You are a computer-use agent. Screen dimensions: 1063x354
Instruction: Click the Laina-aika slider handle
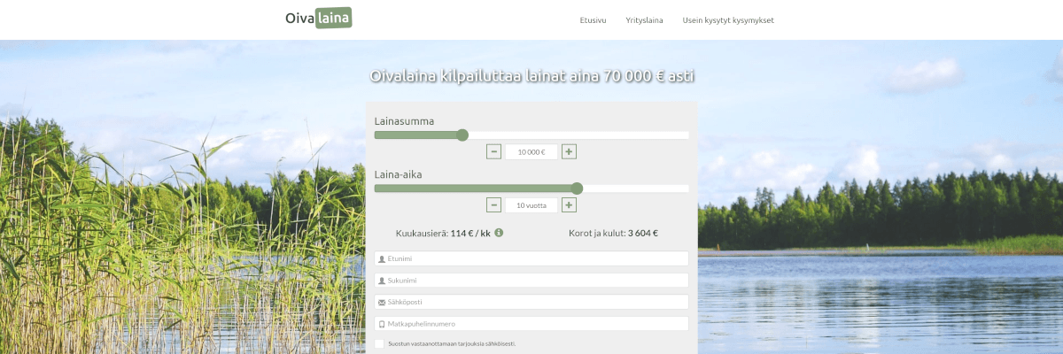(578, 188)
